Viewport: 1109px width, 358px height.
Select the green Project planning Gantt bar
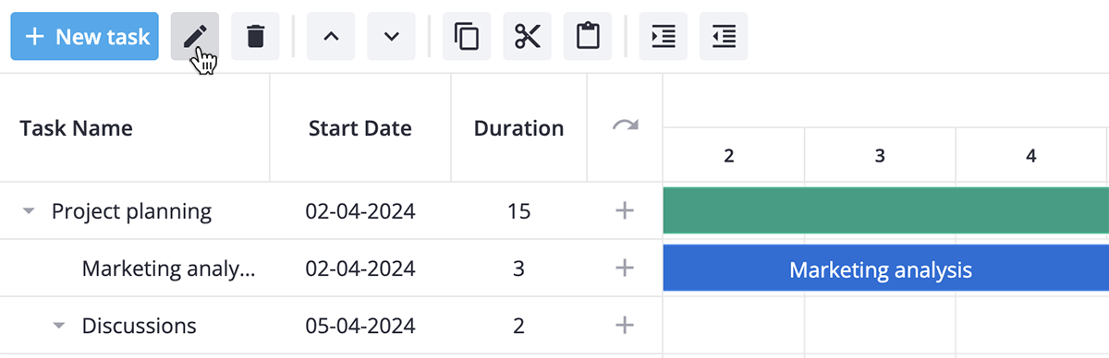pos(885,210)
